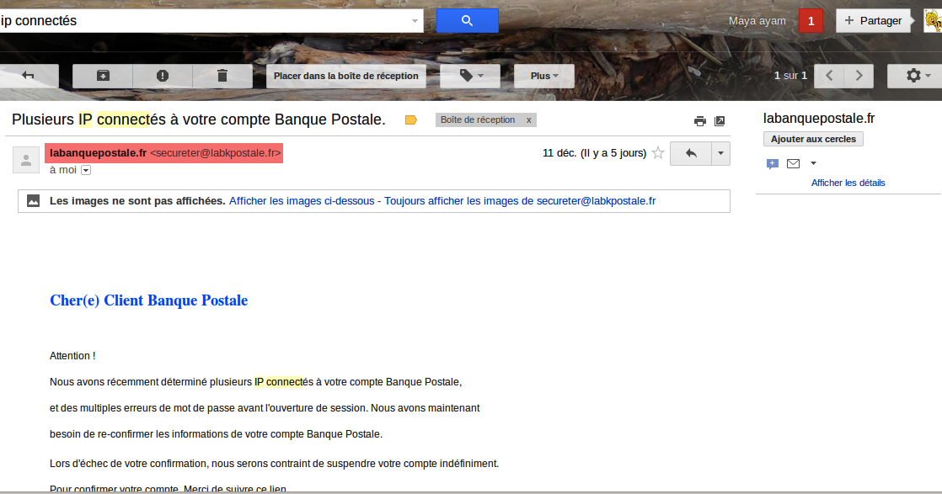Open notifications red badge showing 1
The width and height of the screenshot is (942, 494).
click(811, 21)
